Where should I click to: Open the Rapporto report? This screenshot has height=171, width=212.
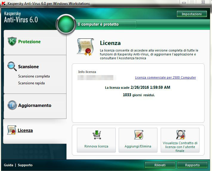(x=192, y=165)
